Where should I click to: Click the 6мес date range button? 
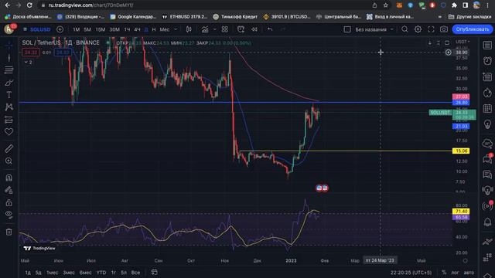(x=85, y=273)
